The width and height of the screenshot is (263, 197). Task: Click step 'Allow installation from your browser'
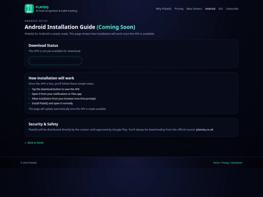pos(64,99)
